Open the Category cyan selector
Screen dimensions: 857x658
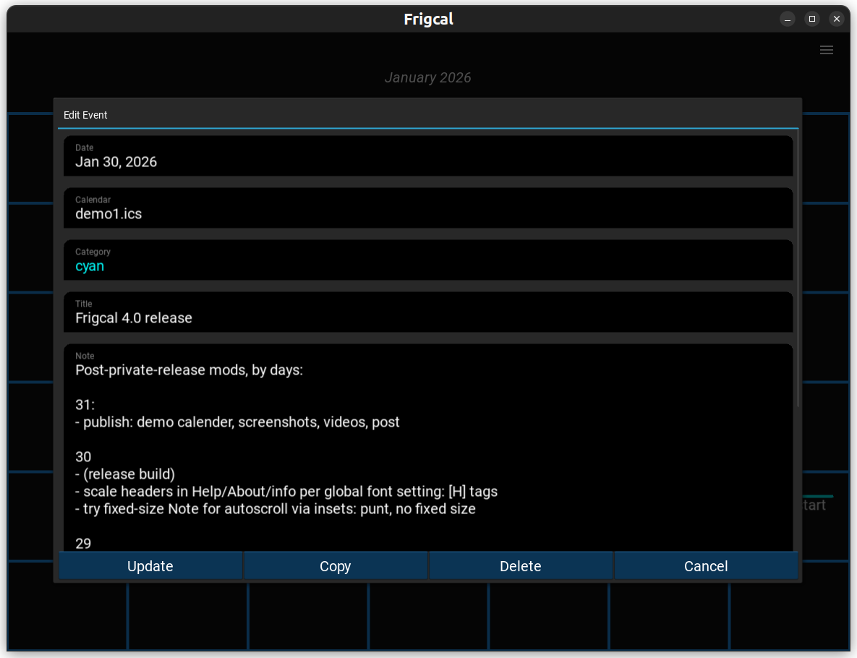pos(428,260)
